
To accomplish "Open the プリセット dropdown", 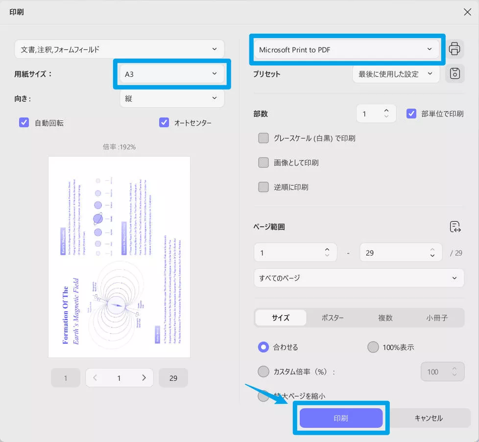I will click(396, 73).
